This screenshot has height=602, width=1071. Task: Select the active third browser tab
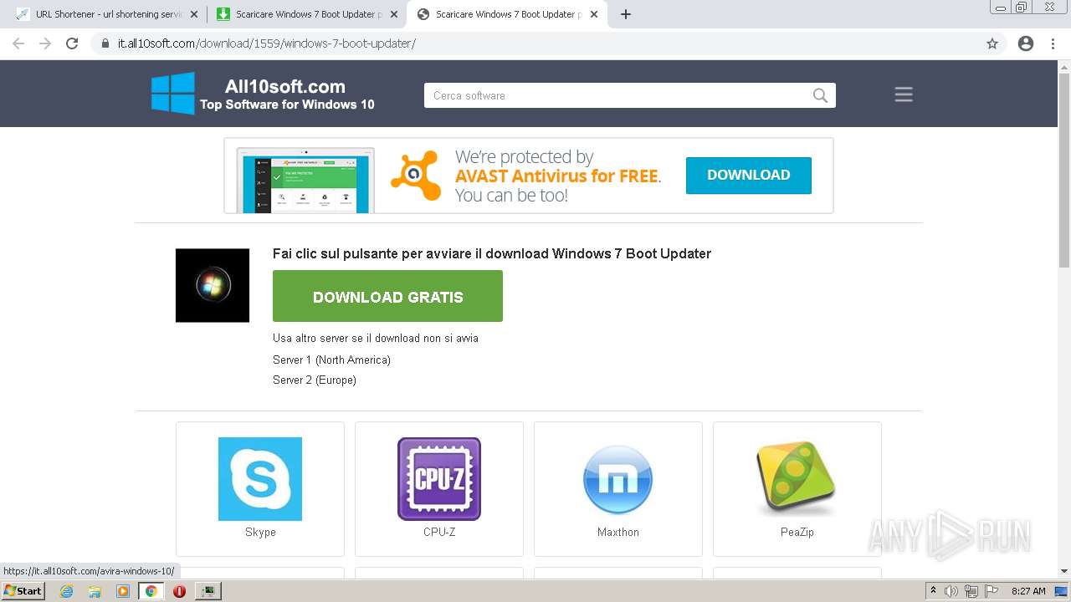506,14
